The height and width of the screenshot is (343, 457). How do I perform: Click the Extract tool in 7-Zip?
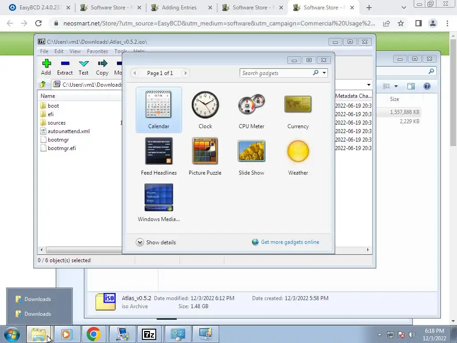coord(65,67)
